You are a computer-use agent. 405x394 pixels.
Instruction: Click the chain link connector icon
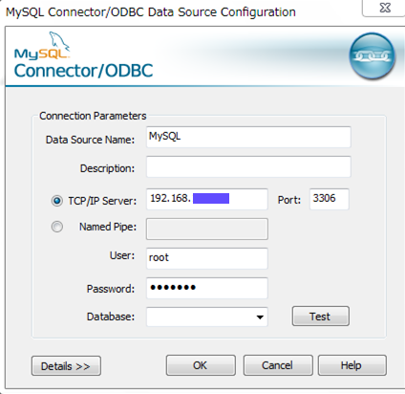tap(372, 56)
